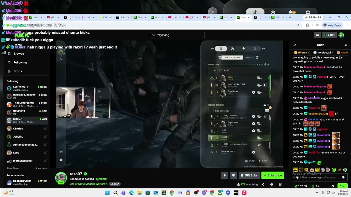The height and width of the screenshot is (197, 351).
Task: Open the @razo97 mention link
Action: pos(101,179)
